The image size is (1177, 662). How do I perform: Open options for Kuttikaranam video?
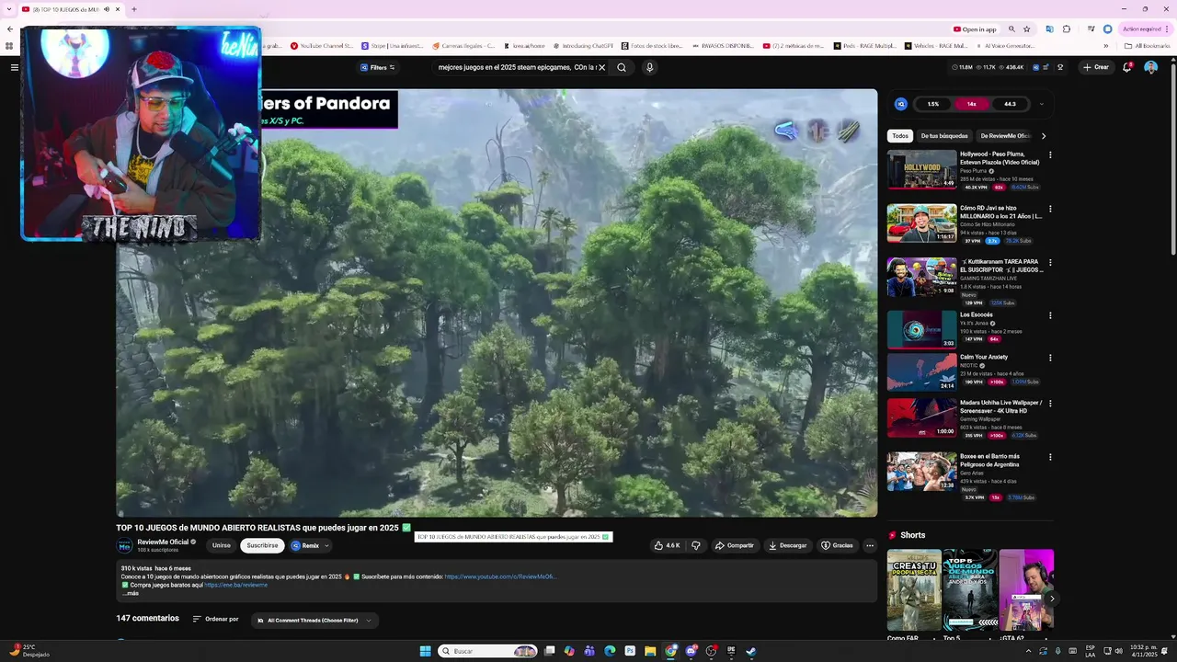(1050, 263)
